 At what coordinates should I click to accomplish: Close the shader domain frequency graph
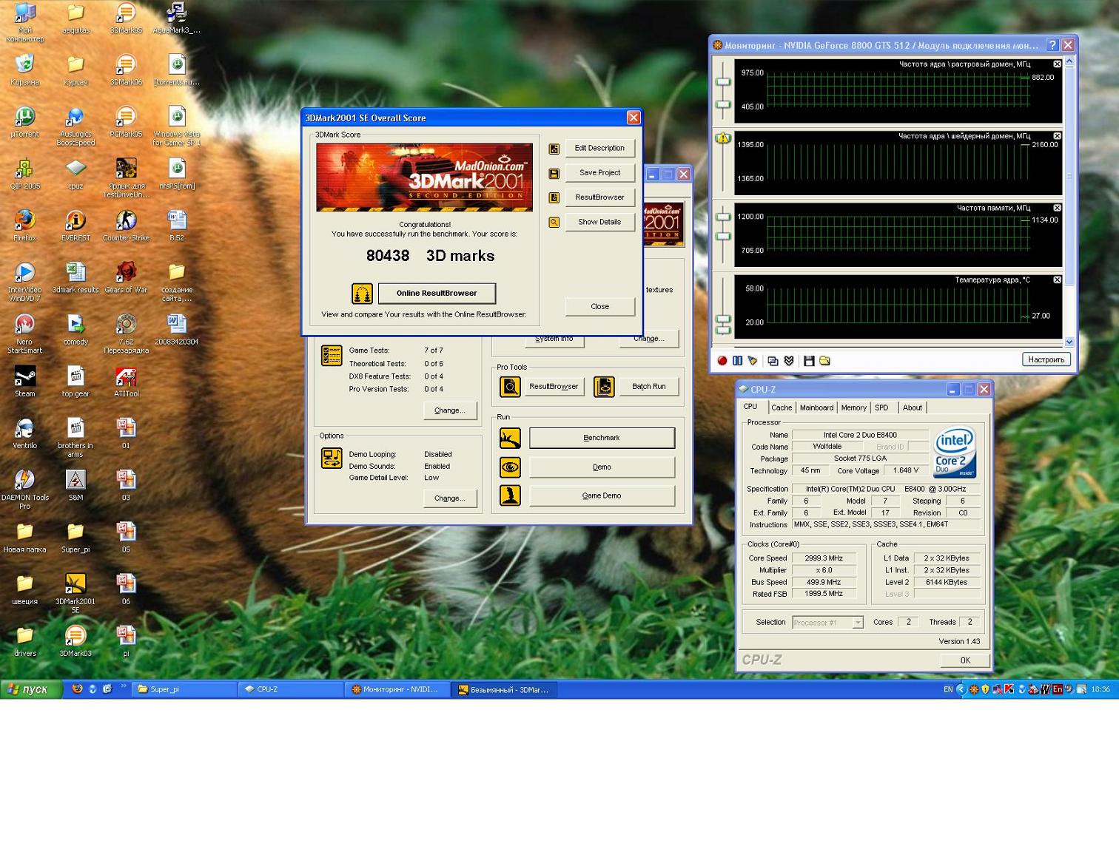[x=1057, y=136]
